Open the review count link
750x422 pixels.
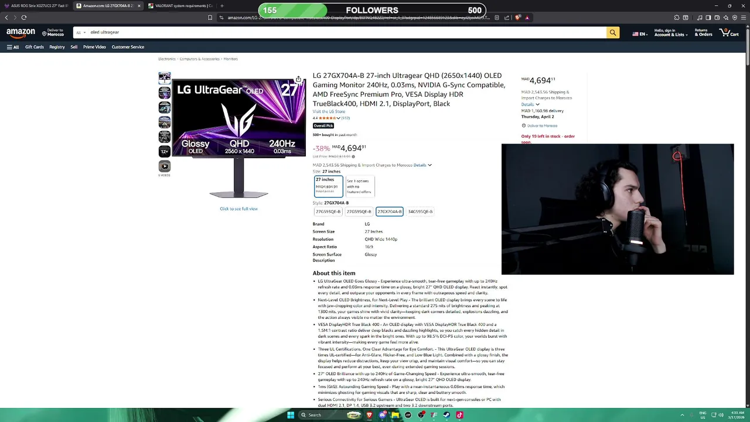coord(346,118)
